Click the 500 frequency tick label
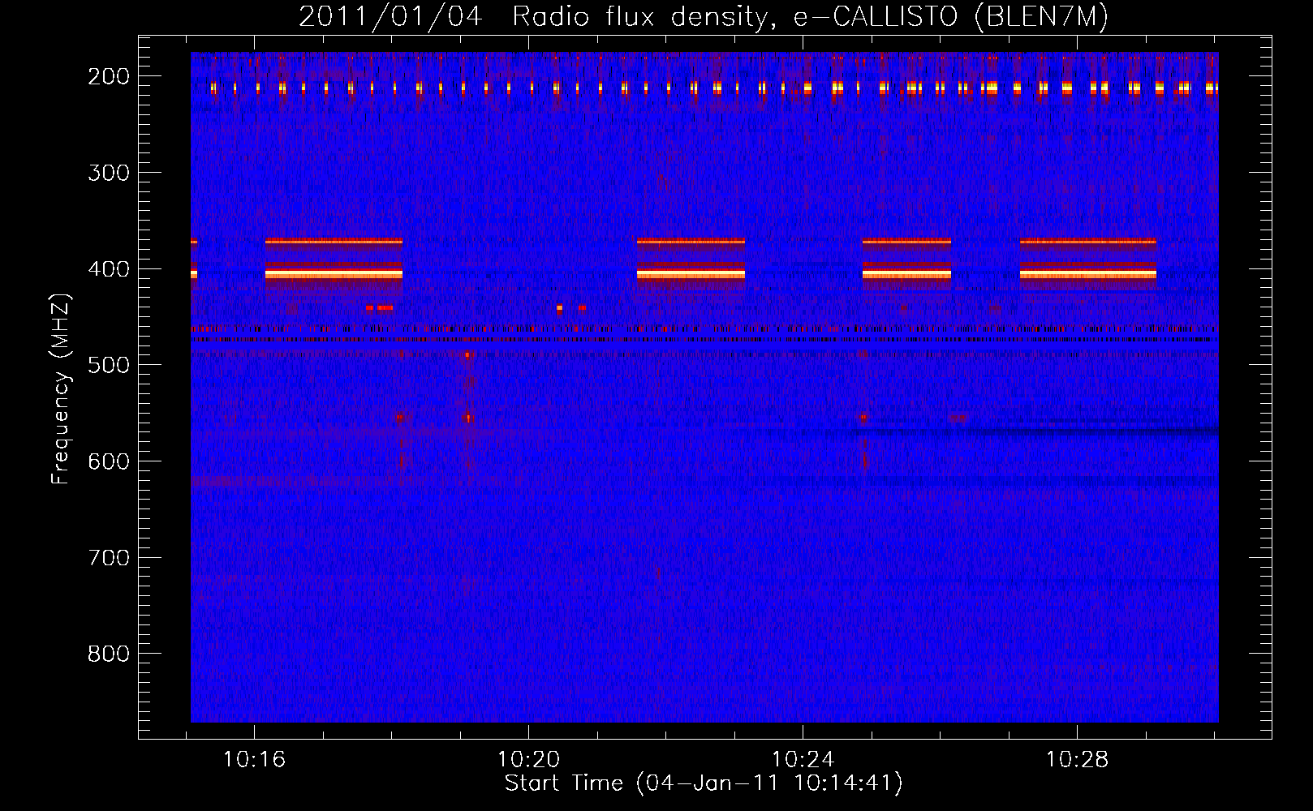The height and width of the screenshot is (811, 1313). [x=109, y=365]
